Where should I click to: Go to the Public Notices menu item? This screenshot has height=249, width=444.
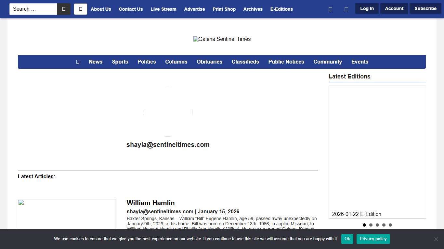click(x=286, y=62)
